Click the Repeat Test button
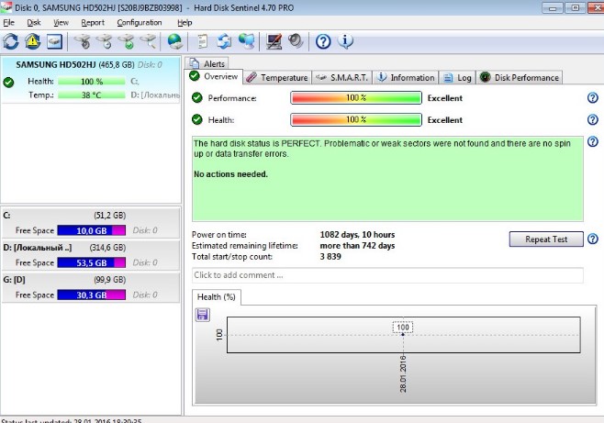 (546, 239)
